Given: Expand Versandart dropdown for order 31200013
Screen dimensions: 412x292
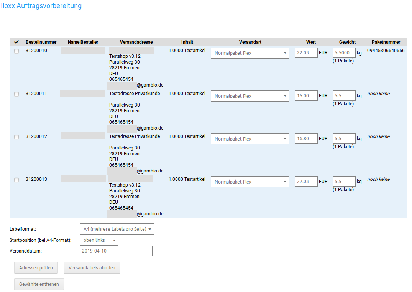Looking at the screenshot, I should coord(250,182).
